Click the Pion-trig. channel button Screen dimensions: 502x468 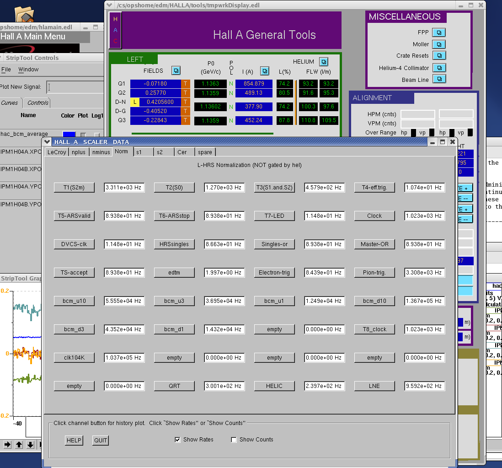374,273
